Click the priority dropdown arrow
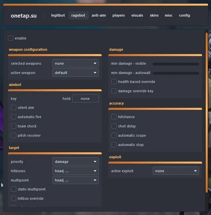The width and height of the screenshot is (211, 215). click(x=95, y=162)
